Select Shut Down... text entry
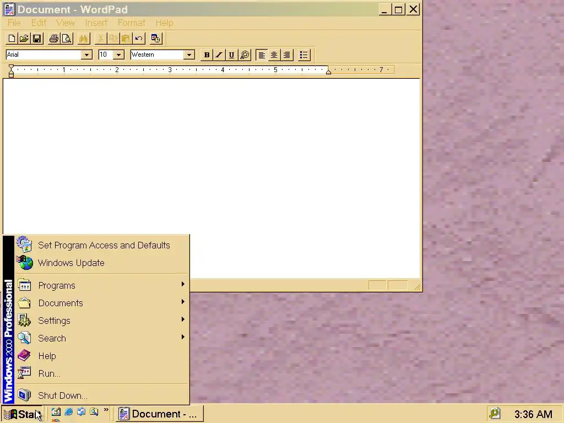 [x=63, y=395]
